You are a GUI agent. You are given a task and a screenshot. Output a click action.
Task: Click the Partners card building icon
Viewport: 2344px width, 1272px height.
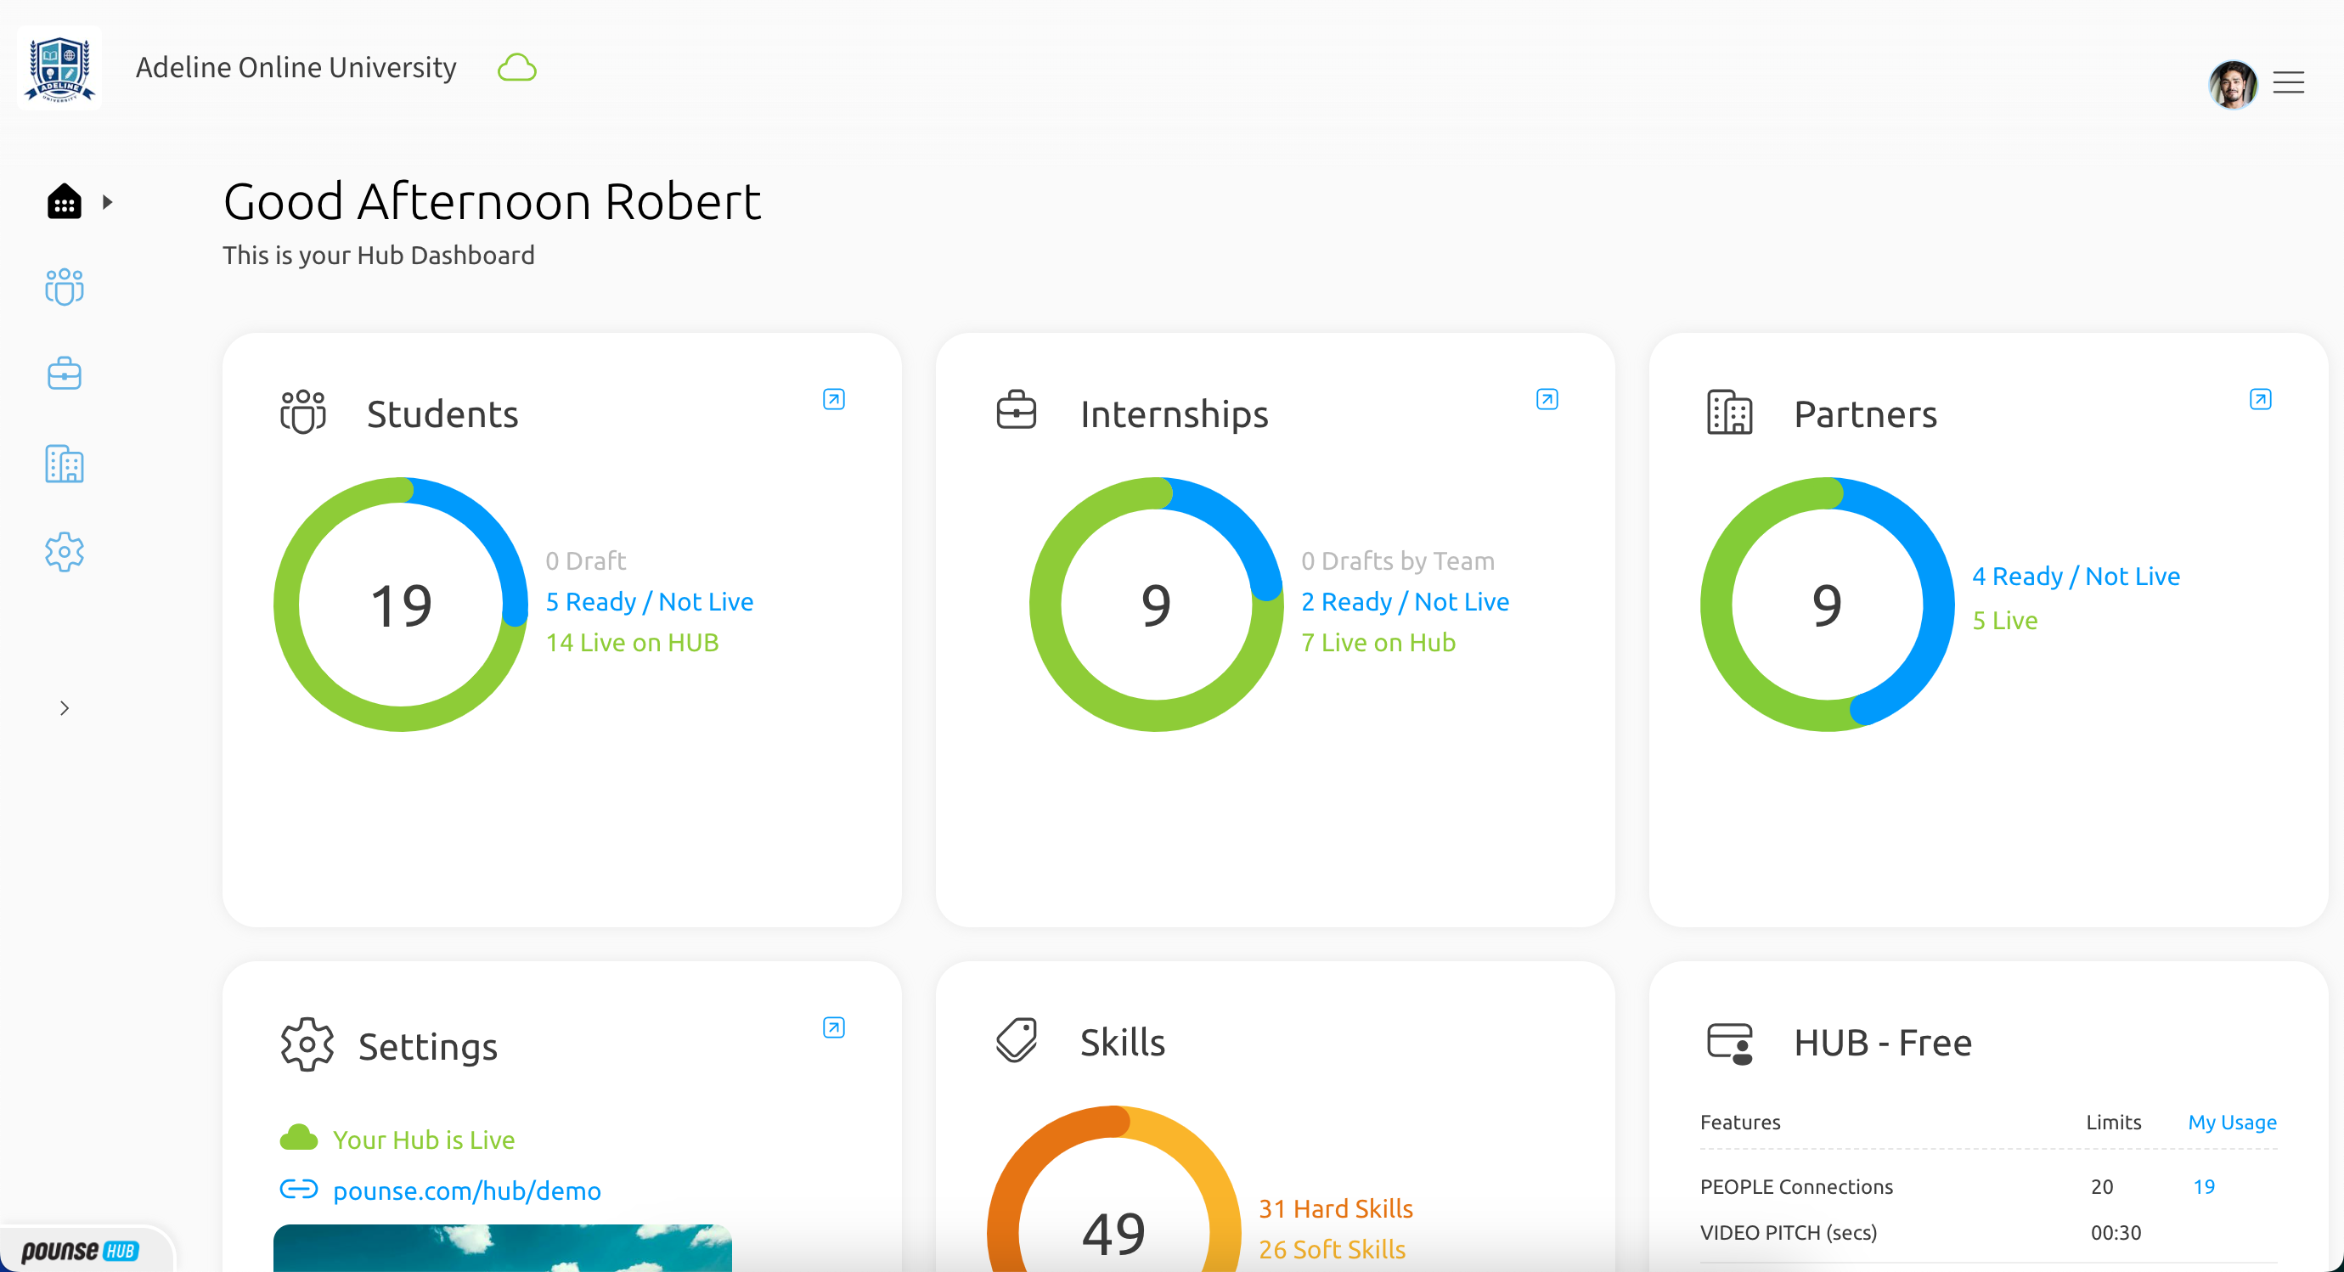1730,412
